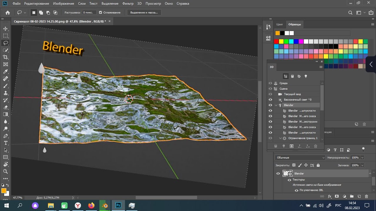376x211 pixels.
Task: Collapse Ограничение границ 1 item
Action: coord(280,138)
